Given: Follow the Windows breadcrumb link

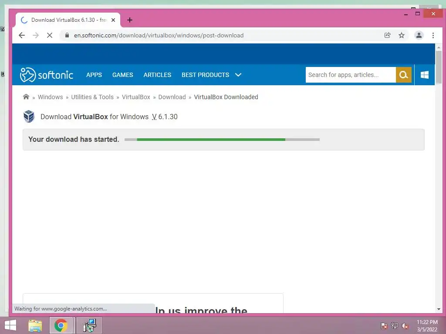Looking at the screenshot, I should coord(51,97).
